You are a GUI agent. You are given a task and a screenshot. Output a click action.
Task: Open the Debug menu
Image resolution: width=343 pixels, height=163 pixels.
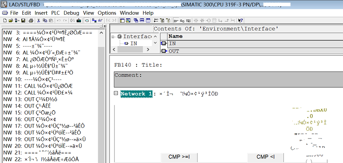point(71,13)
